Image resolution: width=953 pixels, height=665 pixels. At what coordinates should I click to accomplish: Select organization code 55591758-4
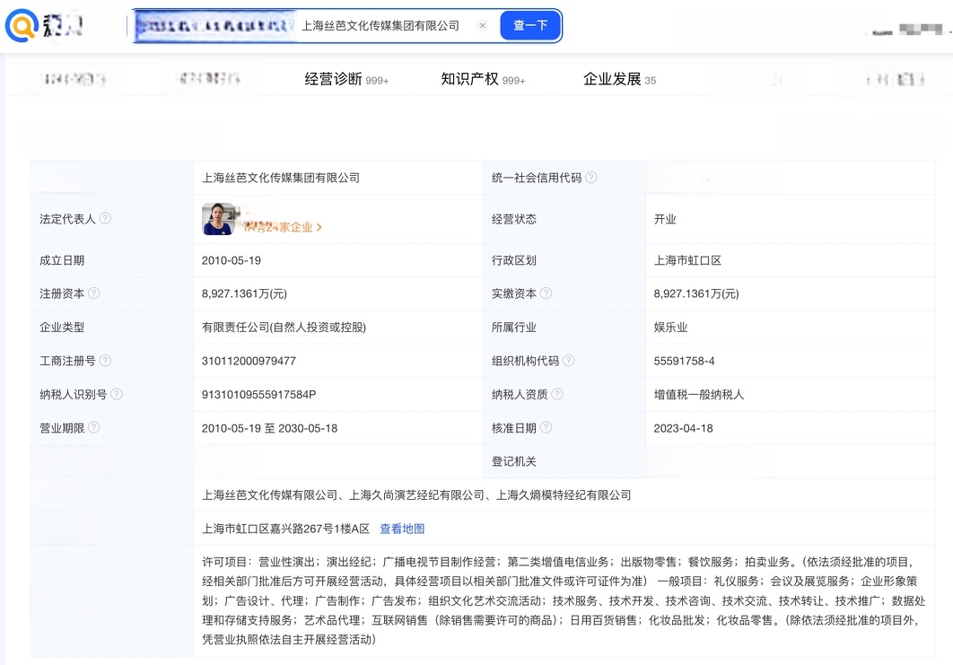coord(685,361)
